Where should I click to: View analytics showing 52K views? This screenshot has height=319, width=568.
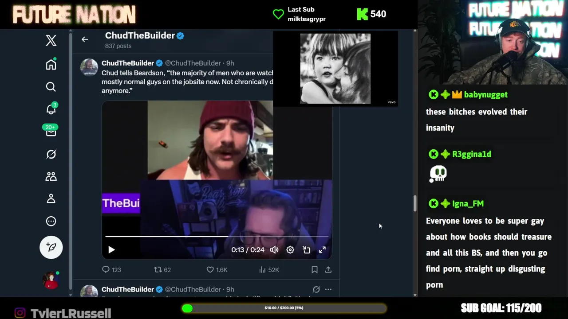(269, 269)
